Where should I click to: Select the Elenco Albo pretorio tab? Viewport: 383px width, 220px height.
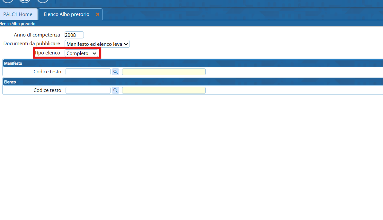(x=67, y=14)
